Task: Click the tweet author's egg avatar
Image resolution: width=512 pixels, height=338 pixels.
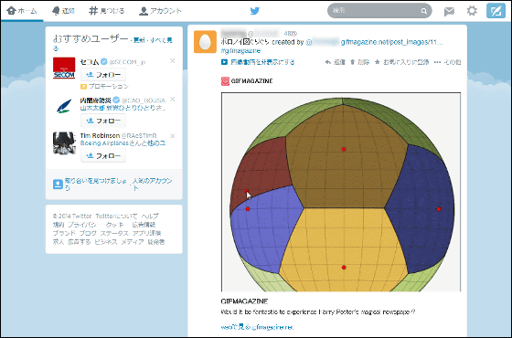Action: click(x=205, y=41)
